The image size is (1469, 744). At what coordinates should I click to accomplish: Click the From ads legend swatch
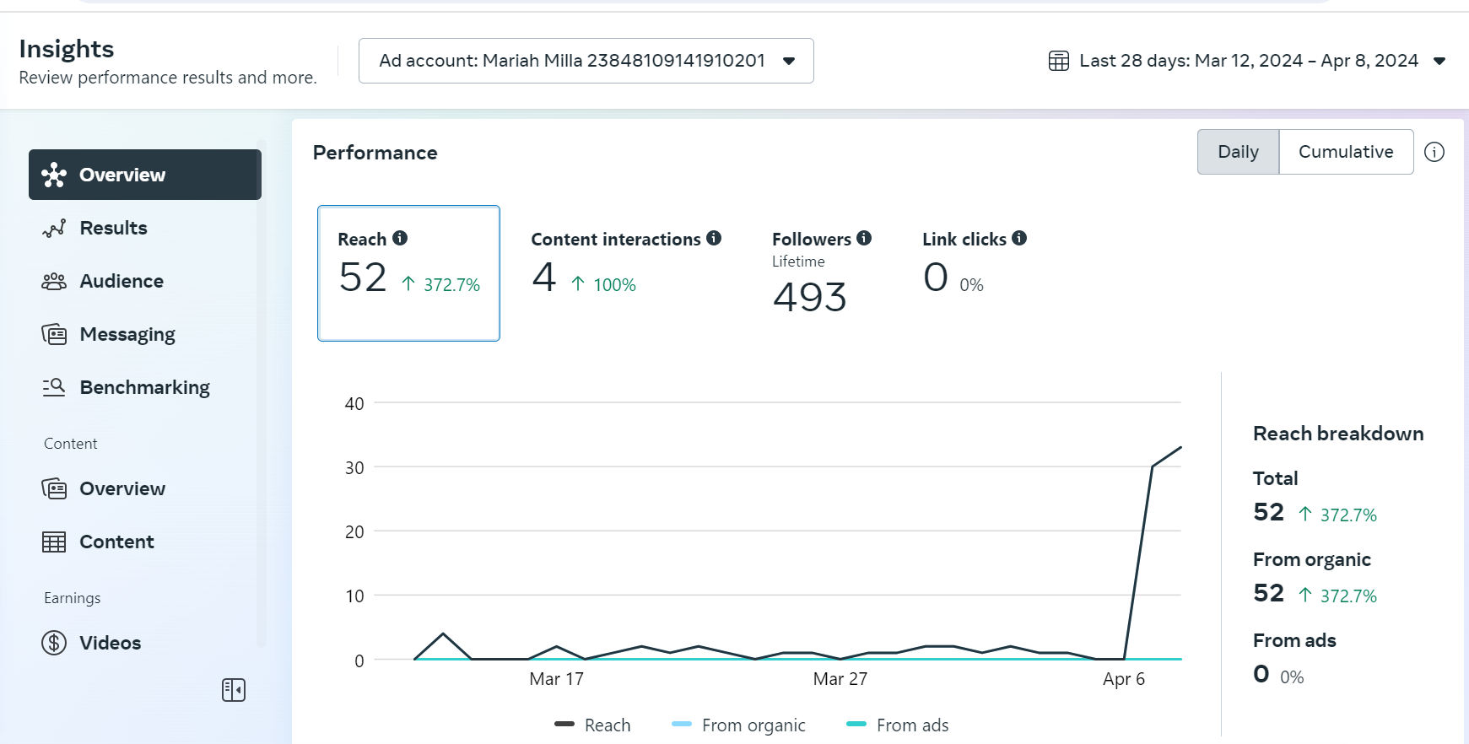tap(856, 725)
